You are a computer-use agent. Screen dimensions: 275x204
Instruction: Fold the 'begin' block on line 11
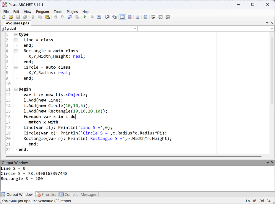coord(16,89)
